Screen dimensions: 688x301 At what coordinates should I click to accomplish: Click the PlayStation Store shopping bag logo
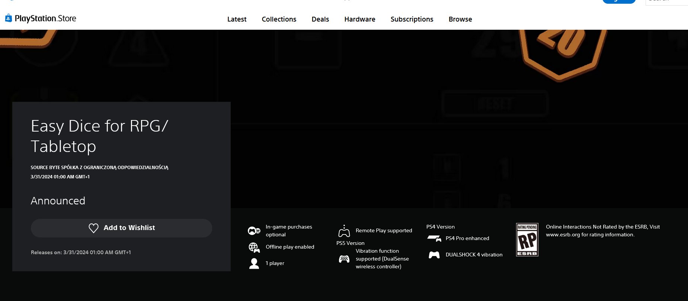tap(8, 18)
